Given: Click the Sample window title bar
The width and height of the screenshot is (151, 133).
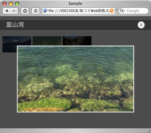Looking at the screenshot, I should [x=75, y=4].
